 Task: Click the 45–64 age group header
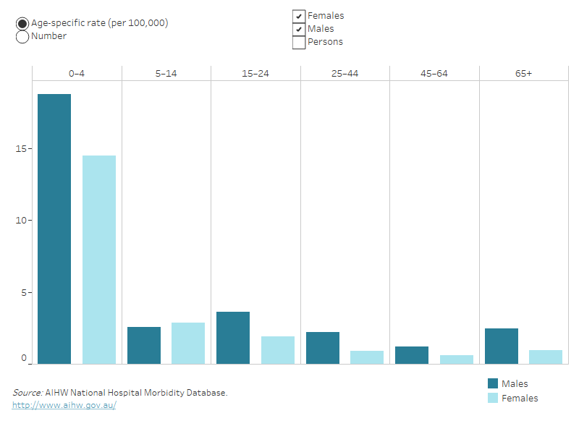[x=434, y=73]
